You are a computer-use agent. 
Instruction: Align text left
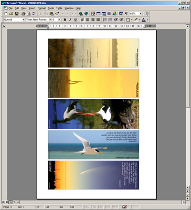82,20
